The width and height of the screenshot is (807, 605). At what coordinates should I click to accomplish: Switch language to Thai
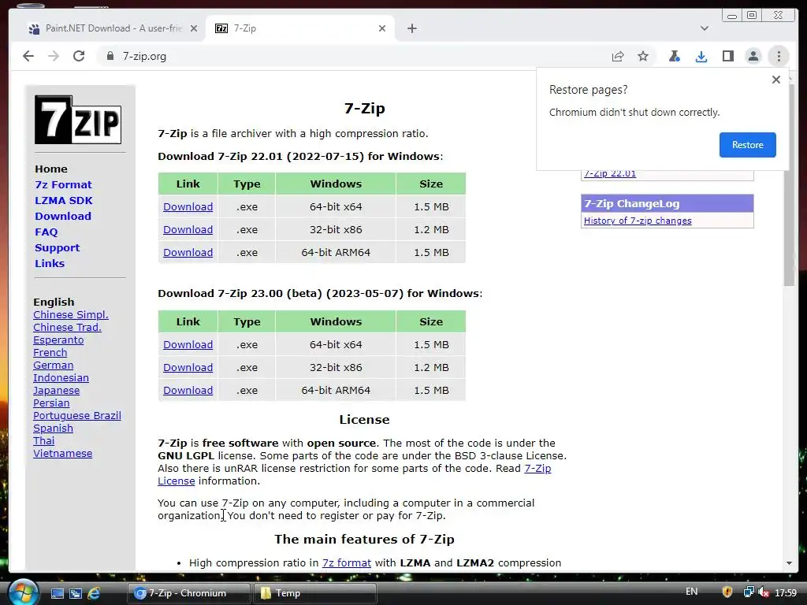point(44,441)
